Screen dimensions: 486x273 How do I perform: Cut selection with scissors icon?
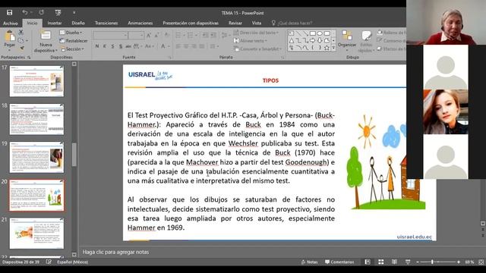(21, 32)
